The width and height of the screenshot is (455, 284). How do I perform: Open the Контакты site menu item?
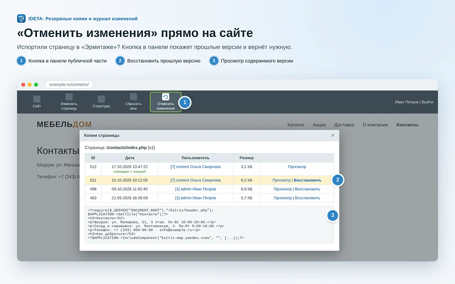pos(407,124)
